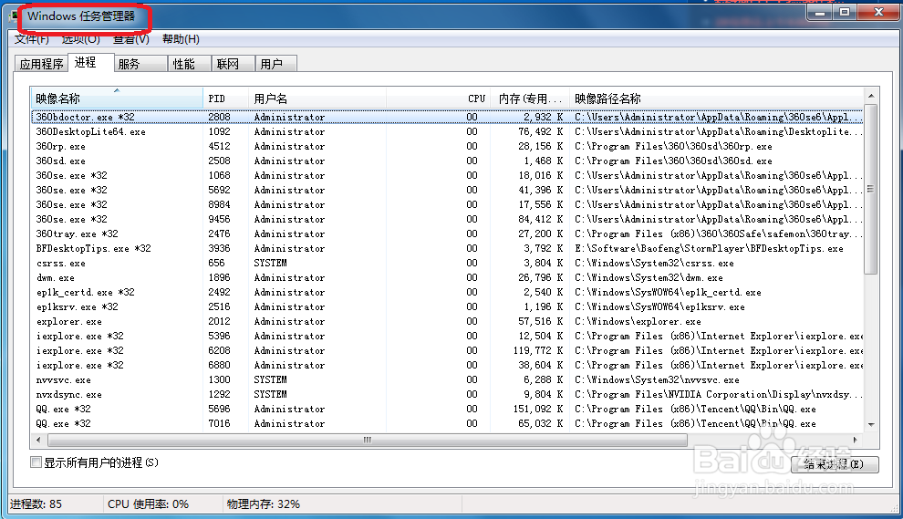This screenshot has height=519, width=903.
Task: Click path C:\Windows\System32\dwm.exe
Action: tap(649, 277)
